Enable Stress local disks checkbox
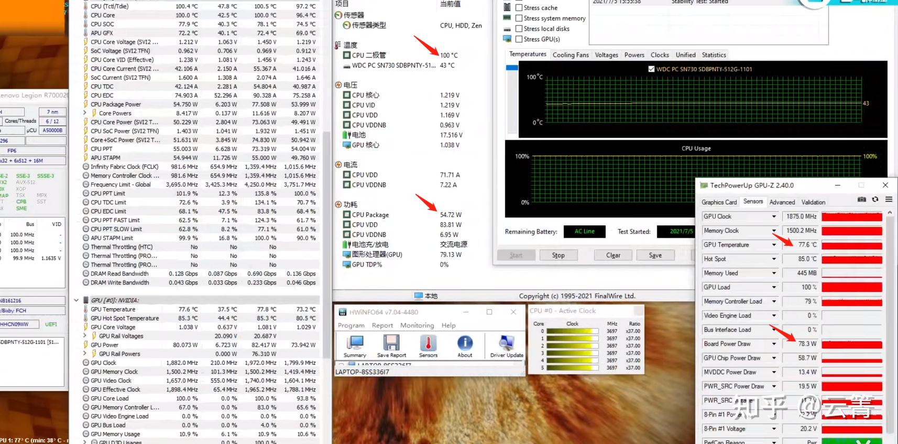 (519, 29)
